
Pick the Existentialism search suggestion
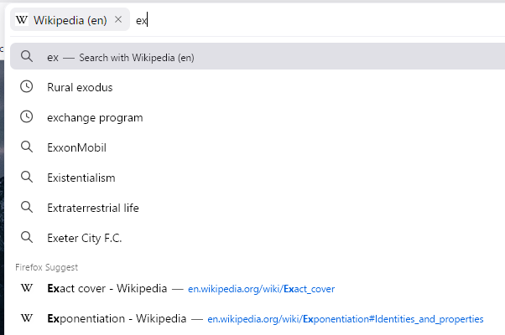[81, 178]
